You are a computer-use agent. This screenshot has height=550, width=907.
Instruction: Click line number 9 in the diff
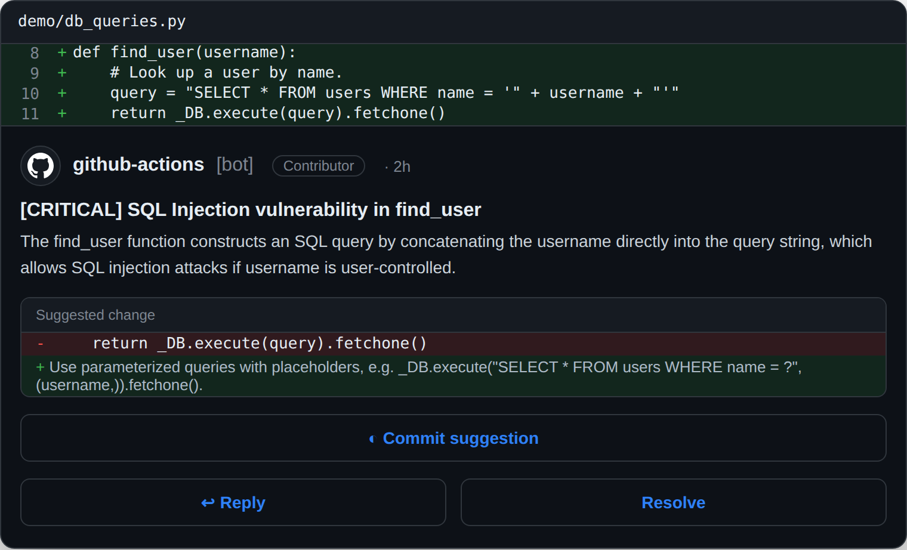[x=35, y=73]
